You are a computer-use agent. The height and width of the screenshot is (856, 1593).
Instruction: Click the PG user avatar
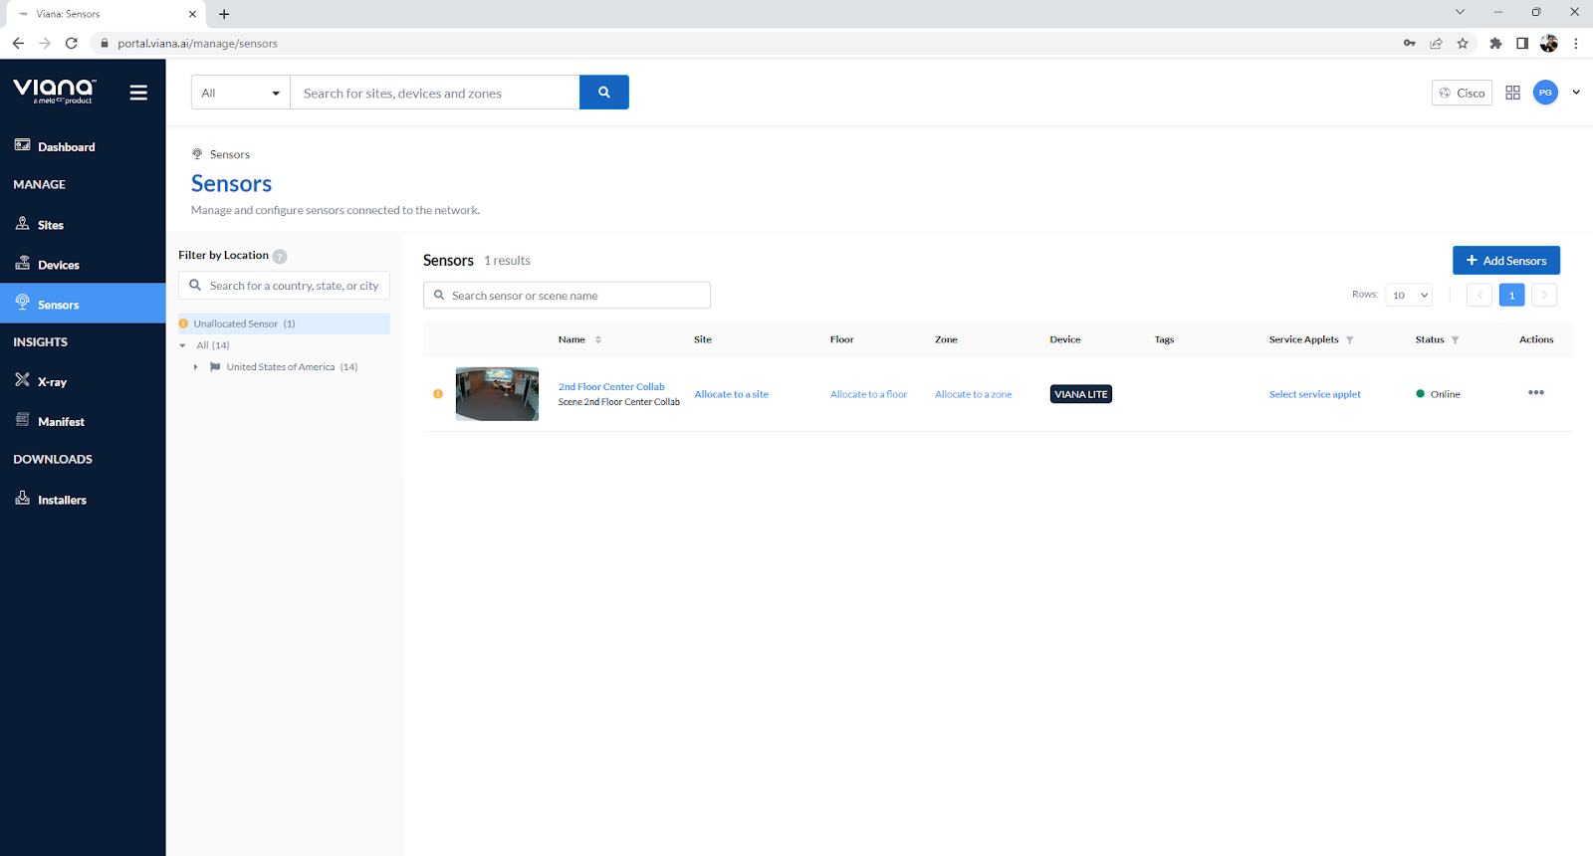coord(1545,93)
